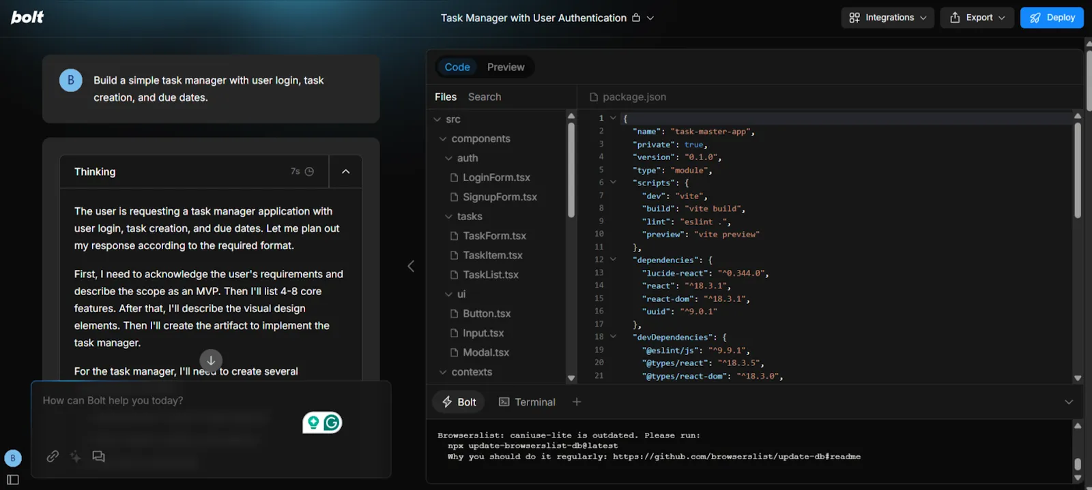Click the bolt logo at top left
The width and height of the screenshot is (1092, 490).
(27, 17)
